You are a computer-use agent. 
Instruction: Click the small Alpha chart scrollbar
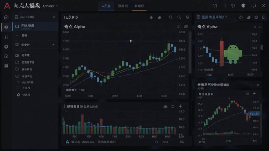[x=262, y=48]
